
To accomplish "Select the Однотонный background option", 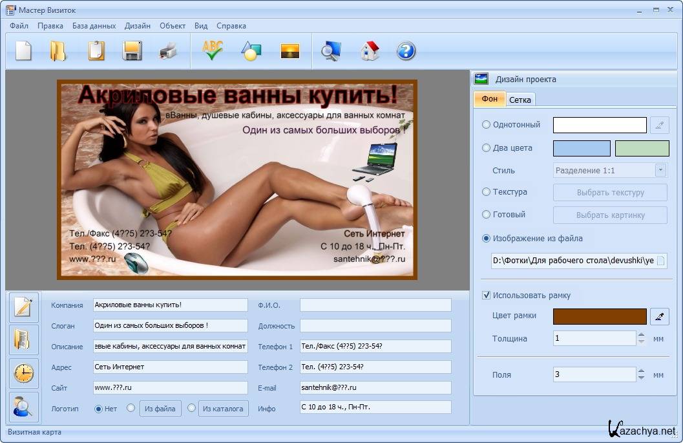I will pos(487,125).
